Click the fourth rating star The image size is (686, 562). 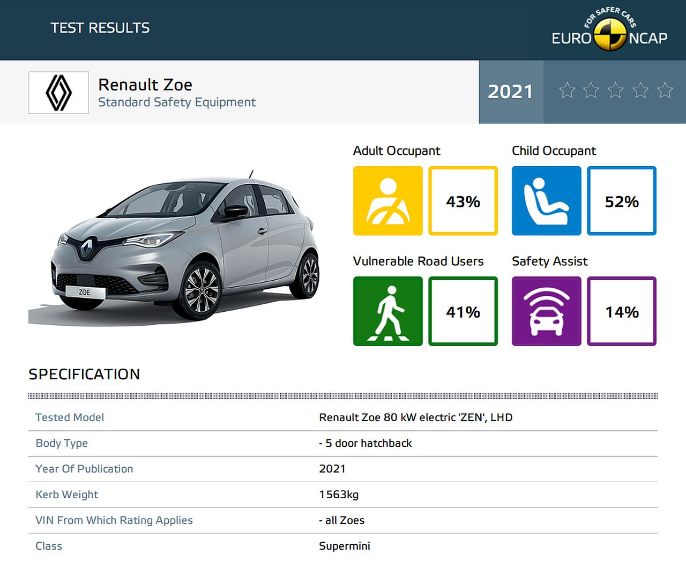pos(640,90)
